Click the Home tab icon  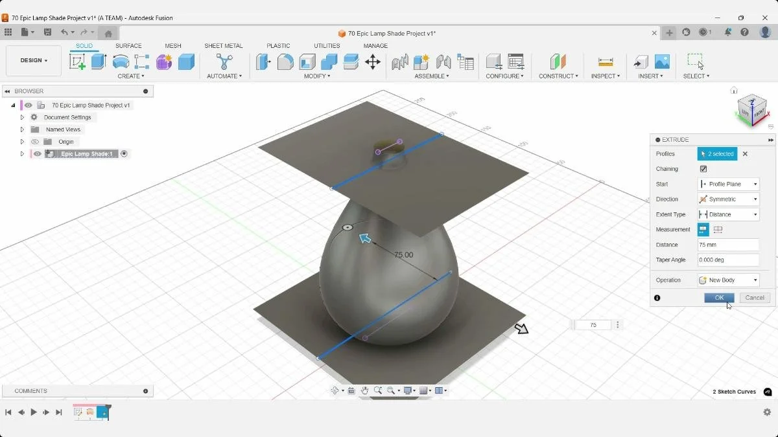coord(108,33)
